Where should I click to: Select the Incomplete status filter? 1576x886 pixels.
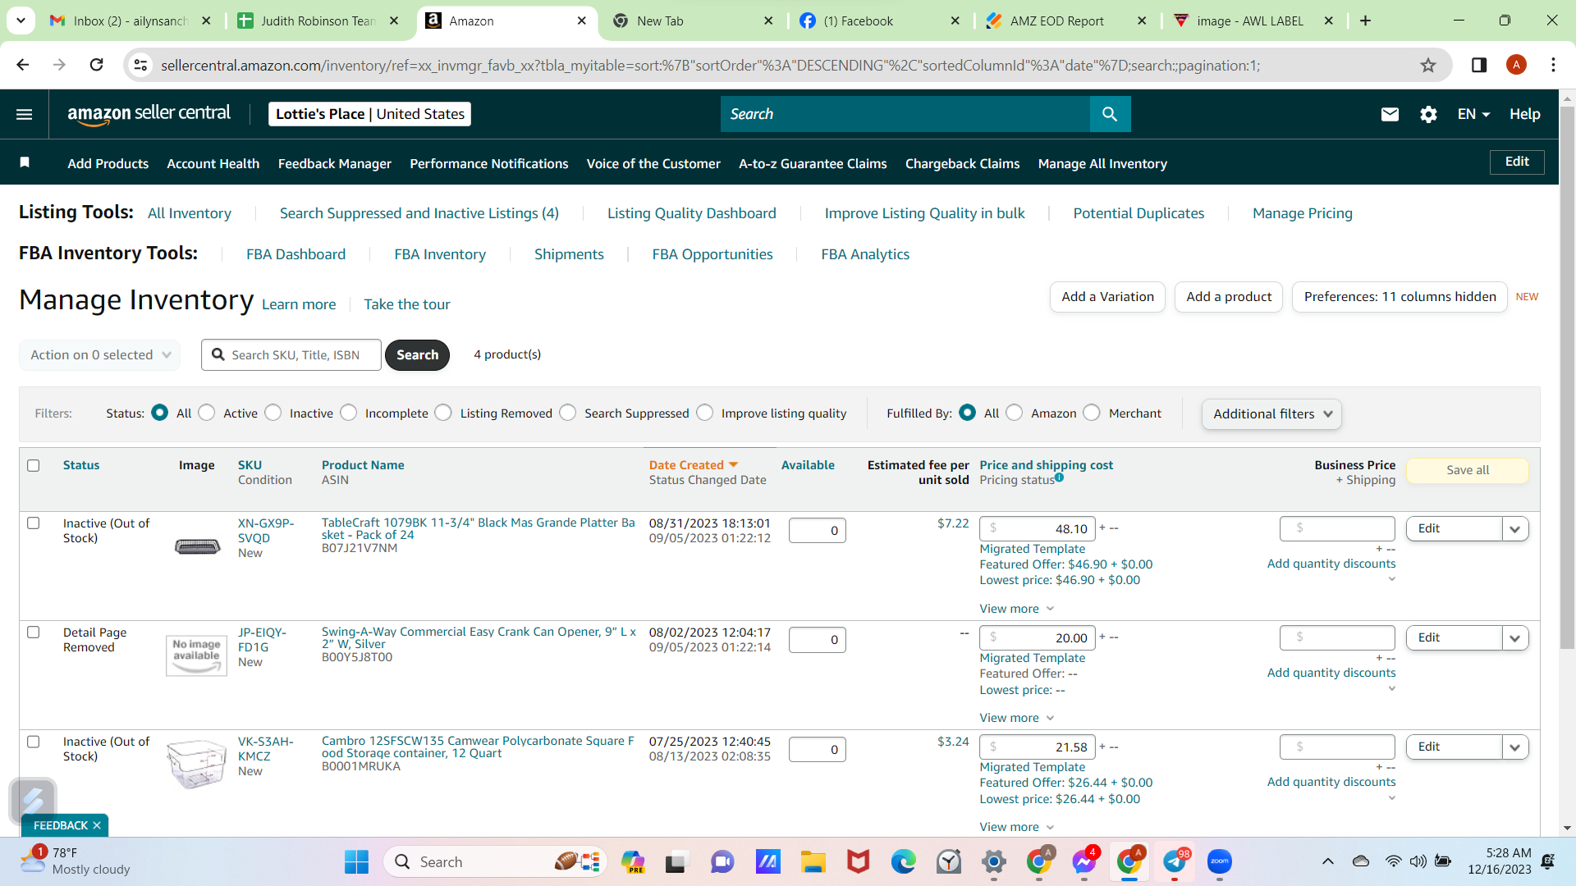(x=349, y=413)
